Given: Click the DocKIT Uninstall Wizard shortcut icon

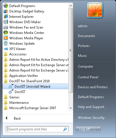Looking at the screenshot, I should [x=11, y=86].
